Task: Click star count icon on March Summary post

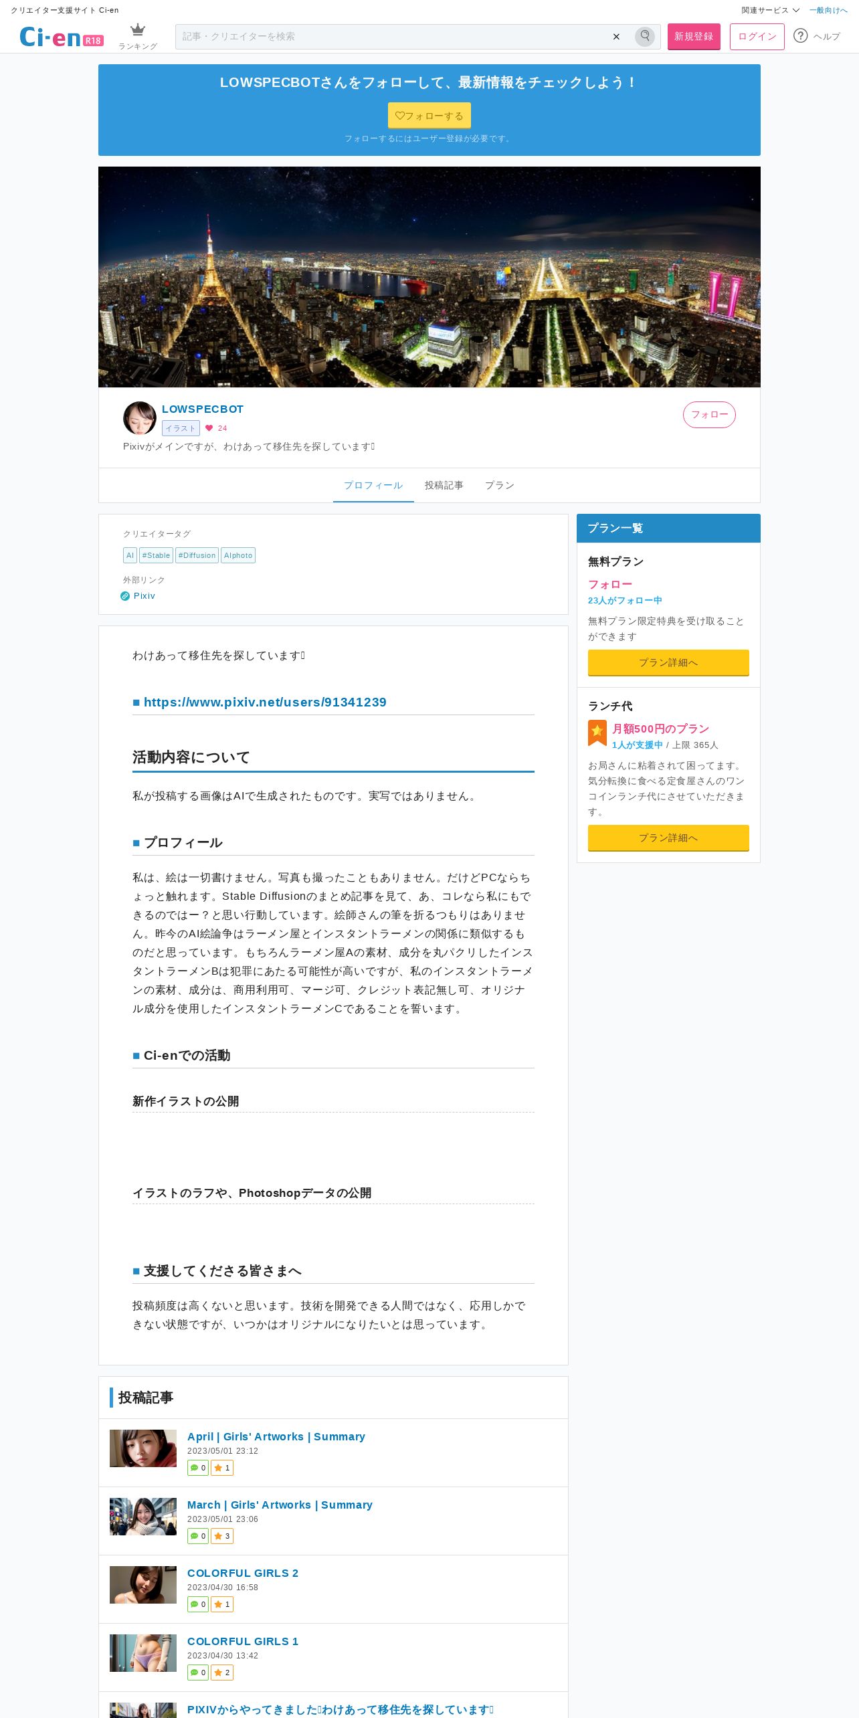Action: 222,1536
